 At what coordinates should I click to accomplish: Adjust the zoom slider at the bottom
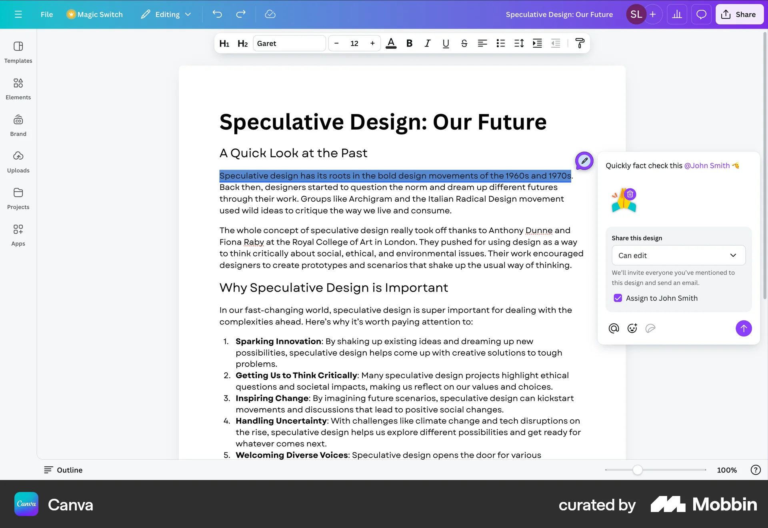(x=638, y=470)
